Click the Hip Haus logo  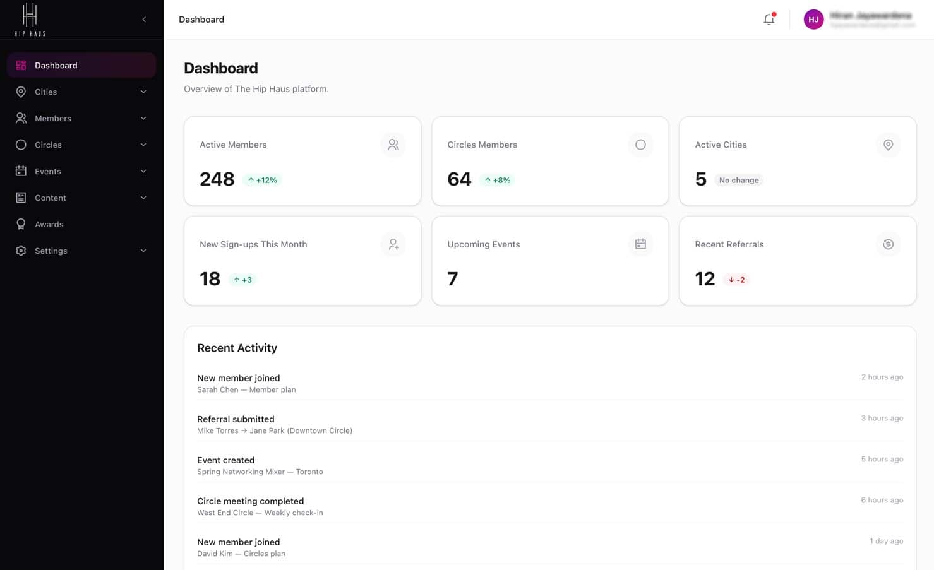(30, 20)
